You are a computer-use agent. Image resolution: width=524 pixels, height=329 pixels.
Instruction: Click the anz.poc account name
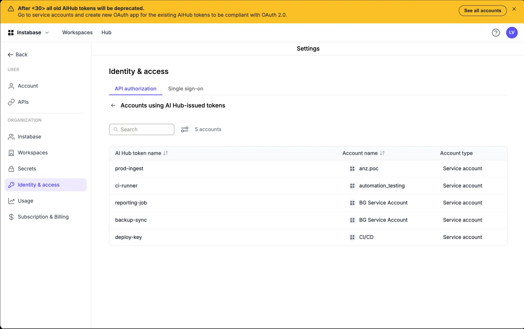[x=369, y=169]
